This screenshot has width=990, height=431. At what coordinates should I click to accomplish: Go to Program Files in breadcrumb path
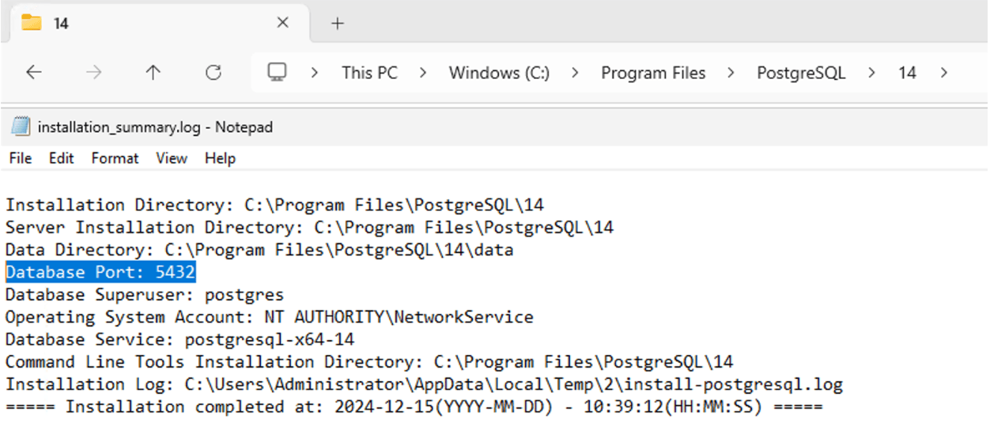(x=653, y=73)
